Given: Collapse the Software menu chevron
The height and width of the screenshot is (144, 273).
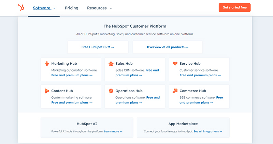Looking at the screenshot, I should point(55,8).
